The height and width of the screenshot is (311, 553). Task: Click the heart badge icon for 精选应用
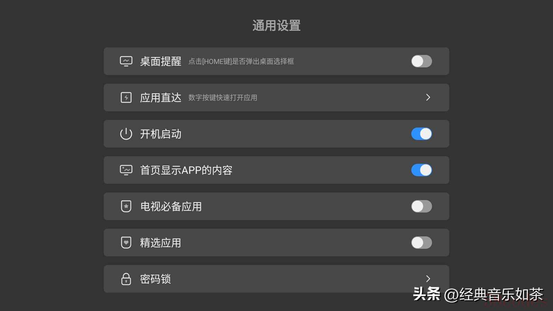[126, 243]
